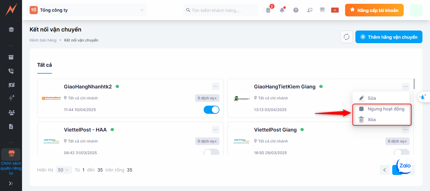Open the page size 50 dropdown
Viewport: 430px width, 191px height.
pos(64,170)
